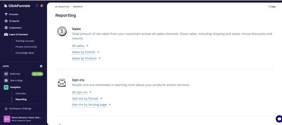Screen dimensions: 282x125
Task: Click the arrow next to Sales by Funnel
Action: (98, 52)
